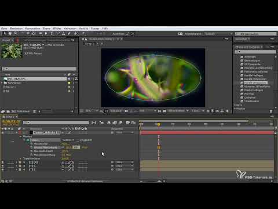Toggle mask visibility in composition viewer

(x=107, y=111)
